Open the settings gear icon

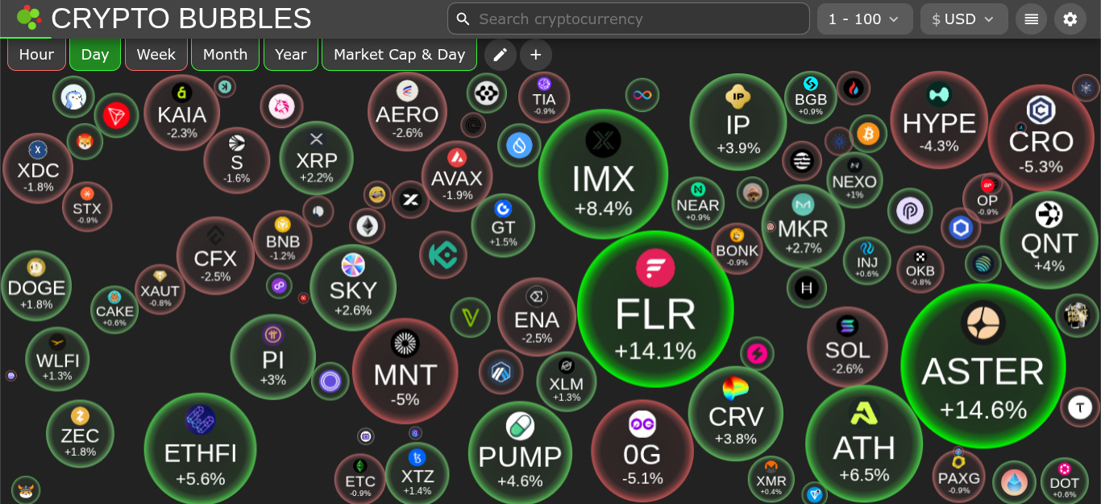pyautogui.click(x=1070, y=19)
